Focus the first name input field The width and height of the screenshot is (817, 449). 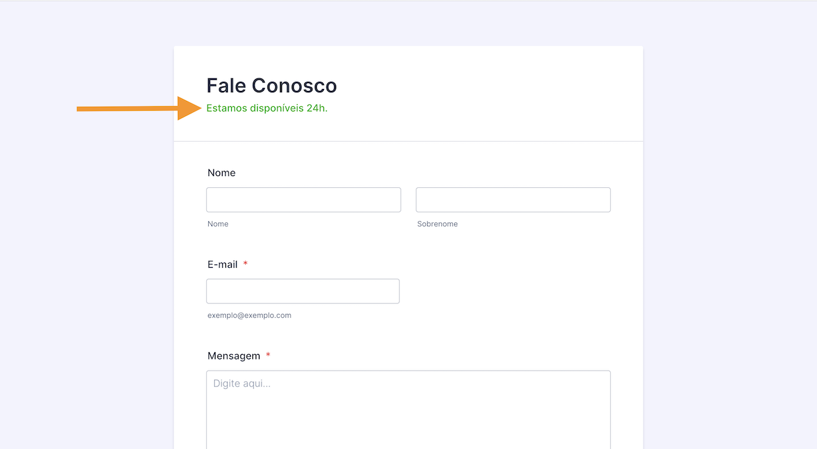[x=303, y=200]
